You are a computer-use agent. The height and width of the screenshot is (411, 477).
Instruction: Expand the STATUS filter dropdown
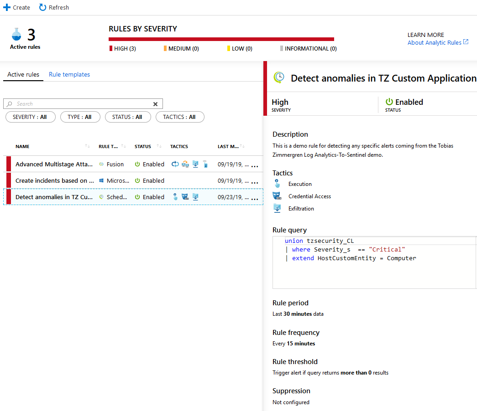(127, 117)
